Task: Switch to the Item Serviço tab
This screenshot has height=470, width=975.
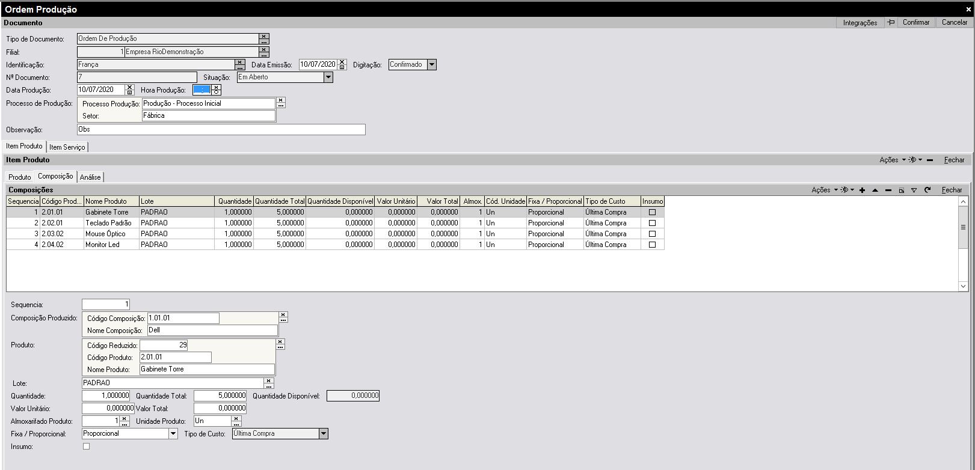Action: point(67,147)
